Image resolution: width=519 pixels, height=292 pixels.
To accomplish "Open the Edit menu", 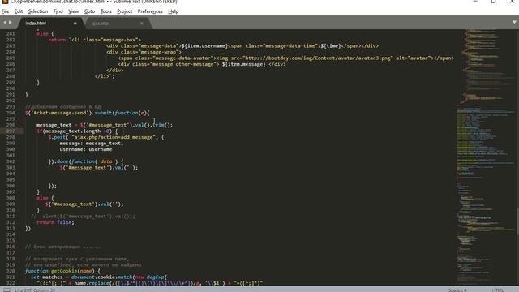I will point(19,11).
